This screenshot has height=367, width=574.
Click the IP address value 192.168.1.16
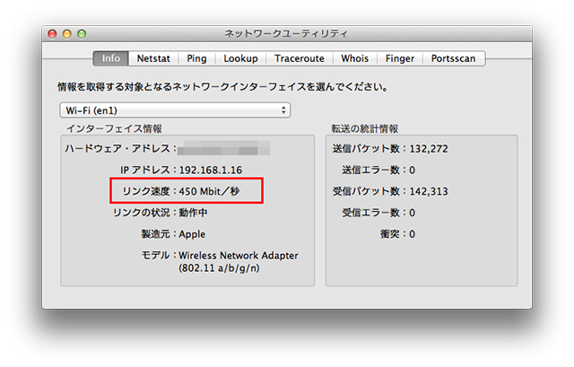(211, 170)
